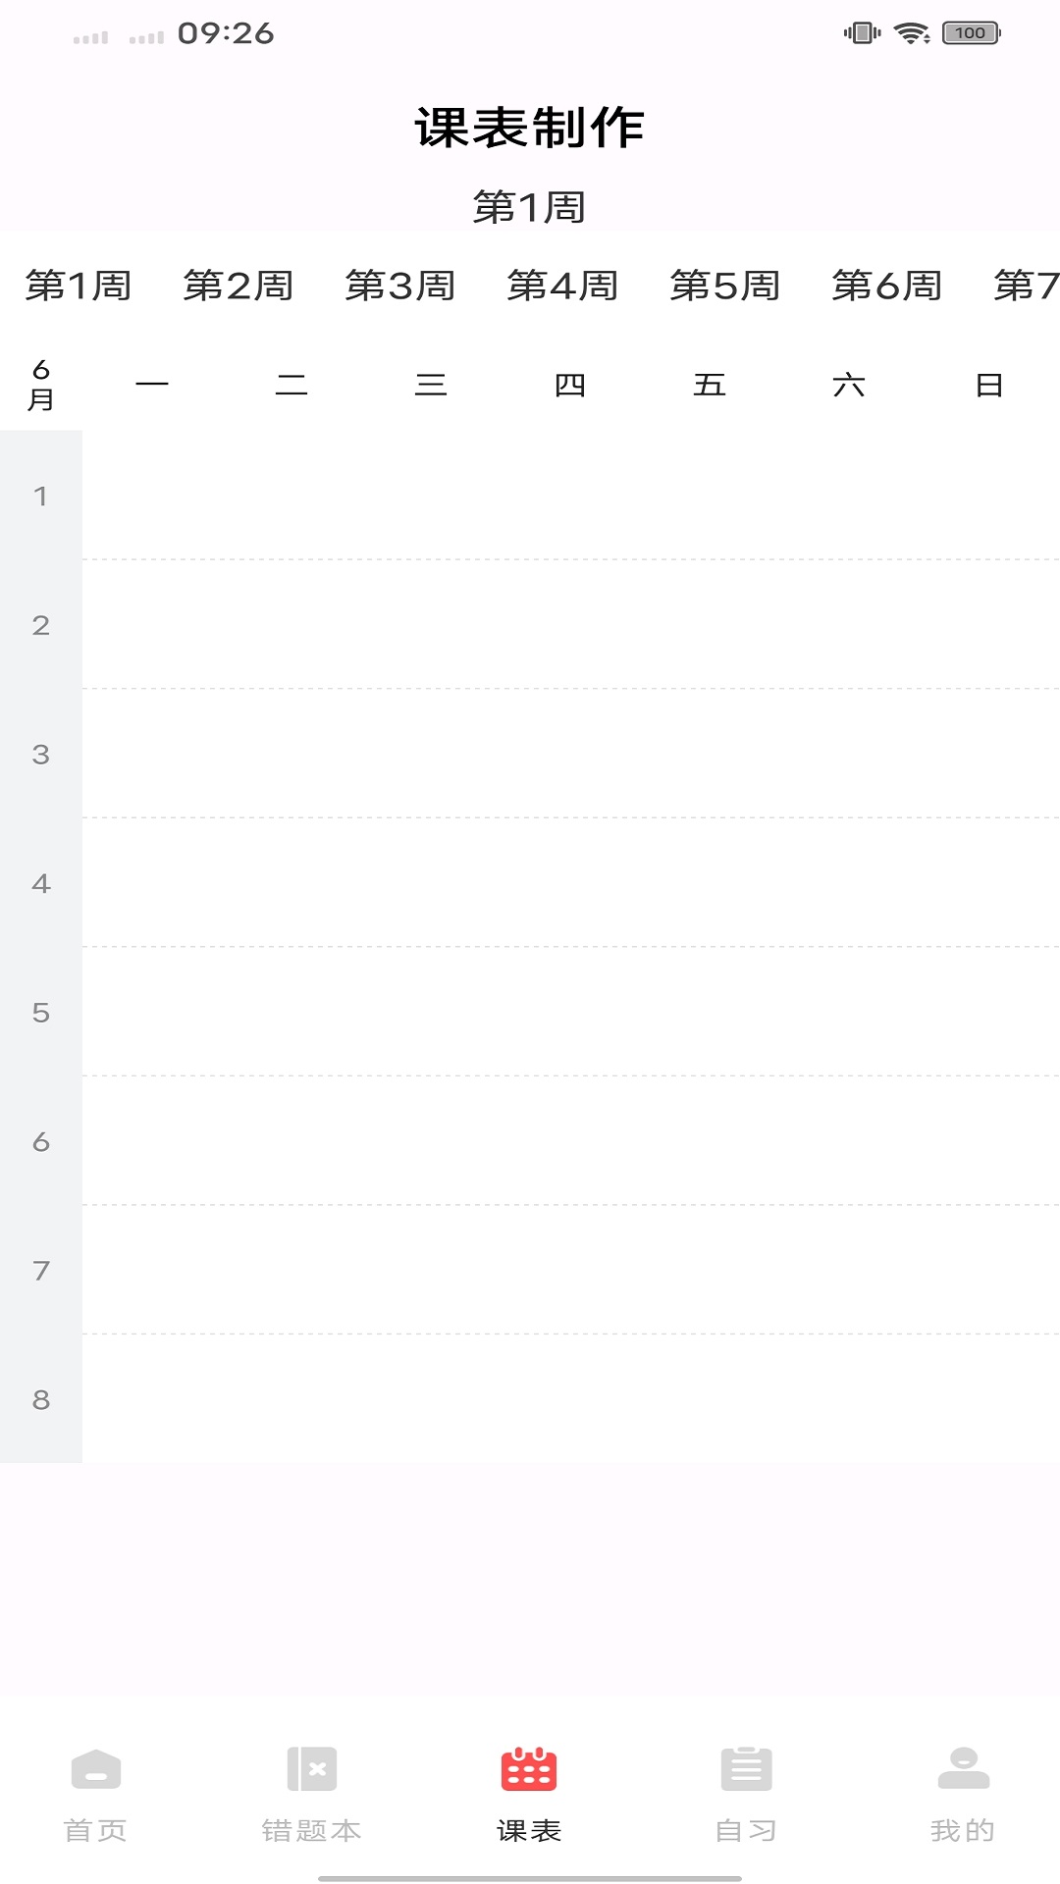Tap the Wi-Fi status icon

tap(913, 33)
